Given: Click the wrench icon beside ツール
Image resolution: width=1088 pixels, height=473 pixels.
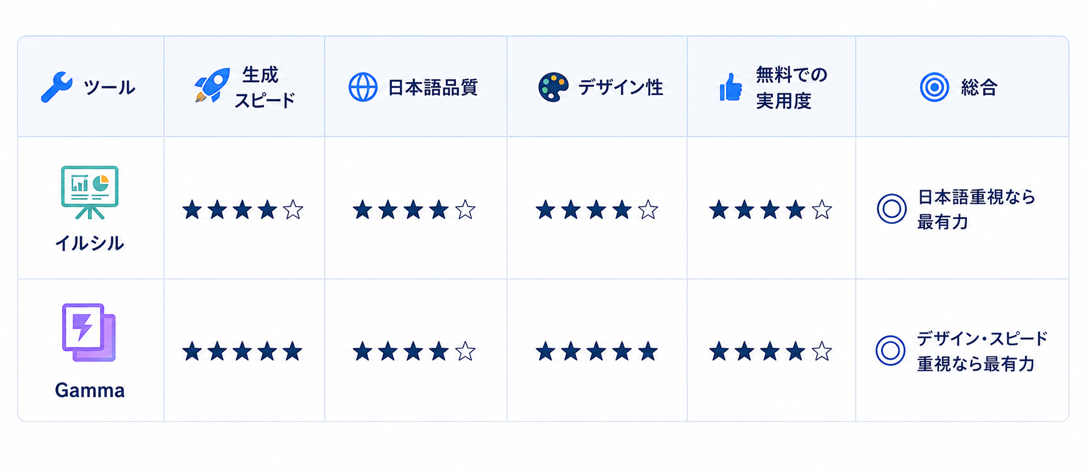Looking at the screenshot, I should click(x=57, y=87).
